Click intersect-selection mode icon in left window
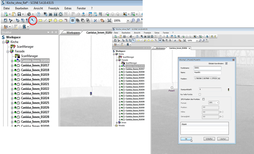This screenshot has width=254, height=154. (x=88, y=21)
